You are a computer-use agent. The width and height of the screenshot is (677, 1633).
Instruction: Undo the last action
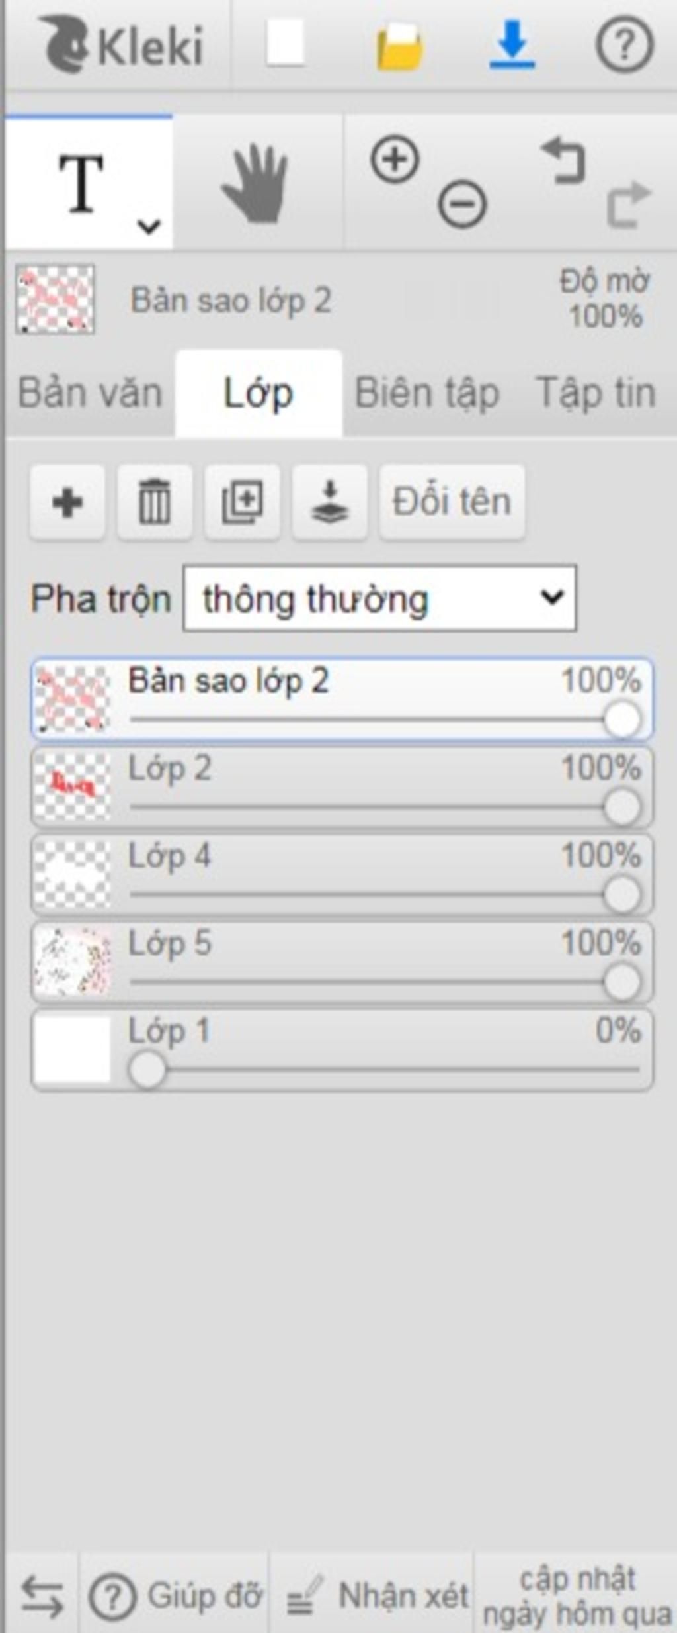[564, 160]
